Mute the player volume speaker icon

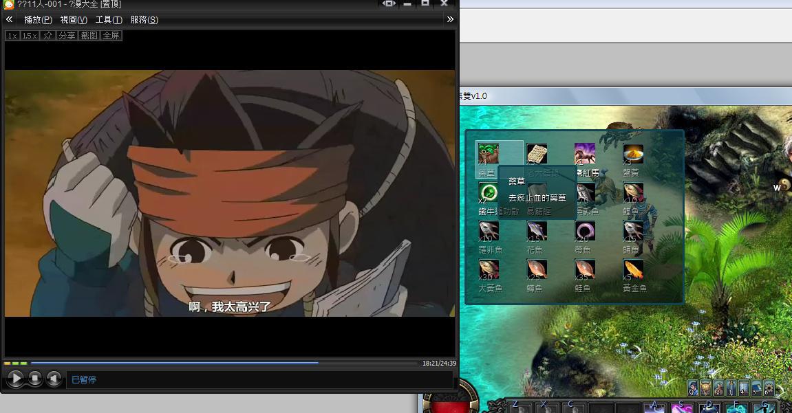click(x=54, y=378)
